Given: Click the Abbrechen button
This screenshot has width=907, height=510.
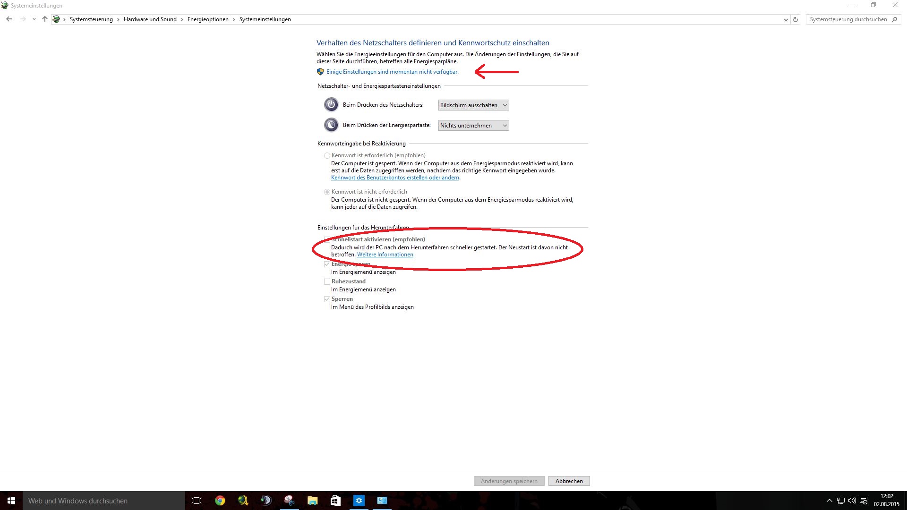Looking at the screenshot, I should (x=569, y=481).
